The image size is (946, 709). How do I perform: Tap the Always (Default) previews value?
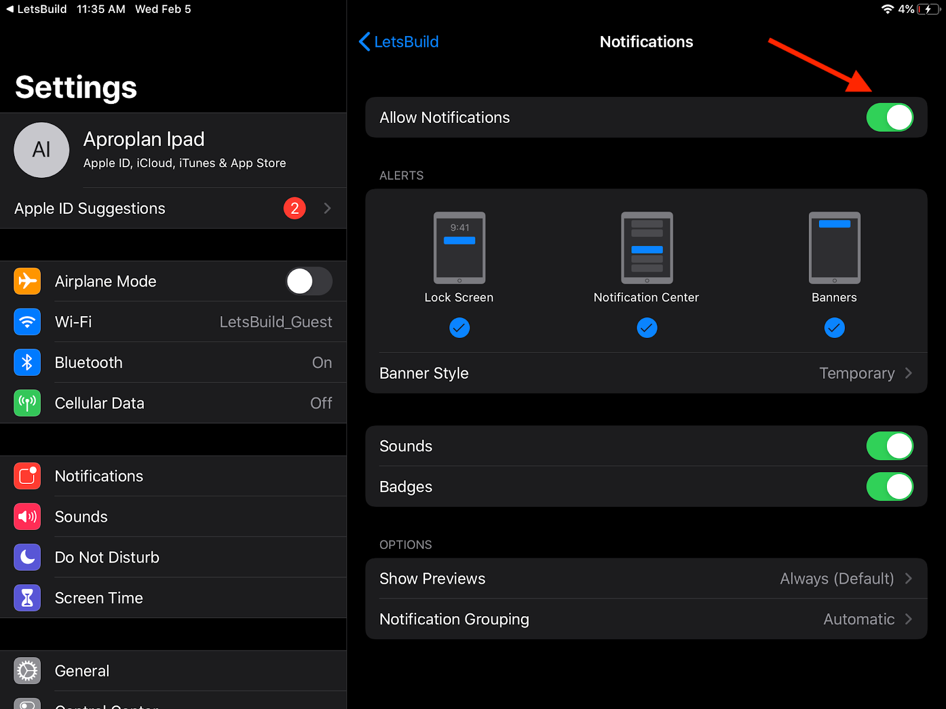(x=837, y=578)
